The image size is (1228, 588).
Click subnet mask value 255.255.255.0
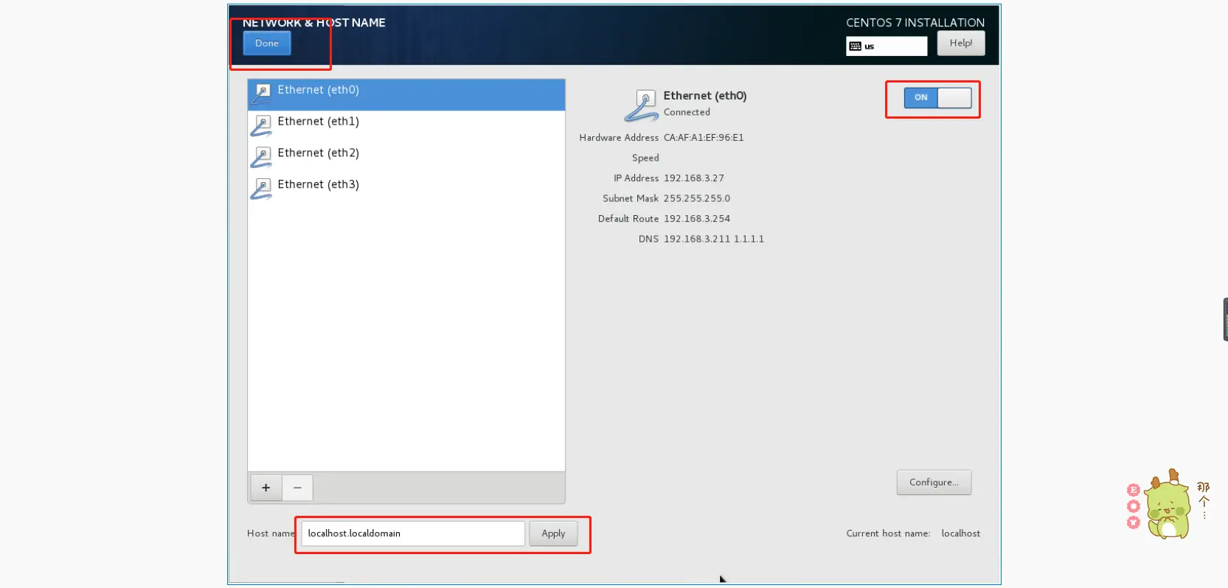pos(697,199)
